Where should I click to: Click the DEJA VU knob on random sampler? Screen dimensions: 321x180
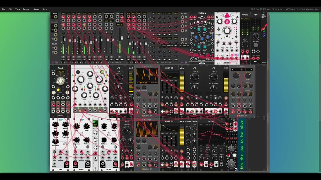(x=90, y=74)
